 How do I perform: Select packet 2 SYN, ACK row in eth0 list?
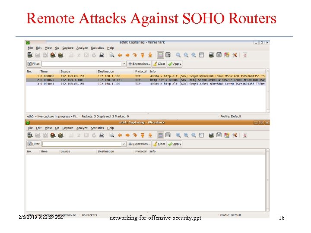146,80
